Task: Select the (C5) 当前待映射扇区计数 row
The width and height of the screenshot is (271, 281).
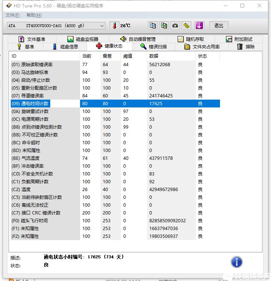Action: pyautogui.click(x=115, y=197)
